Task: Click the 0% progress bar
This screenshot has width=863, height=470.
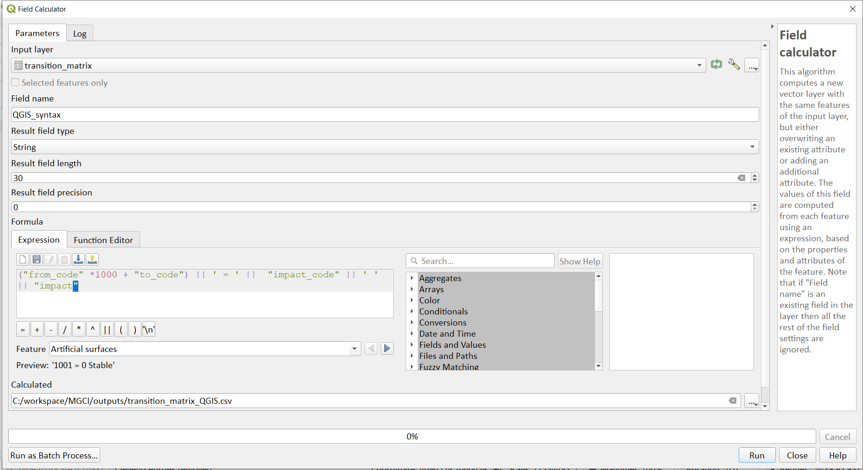Action: point(412,436)
